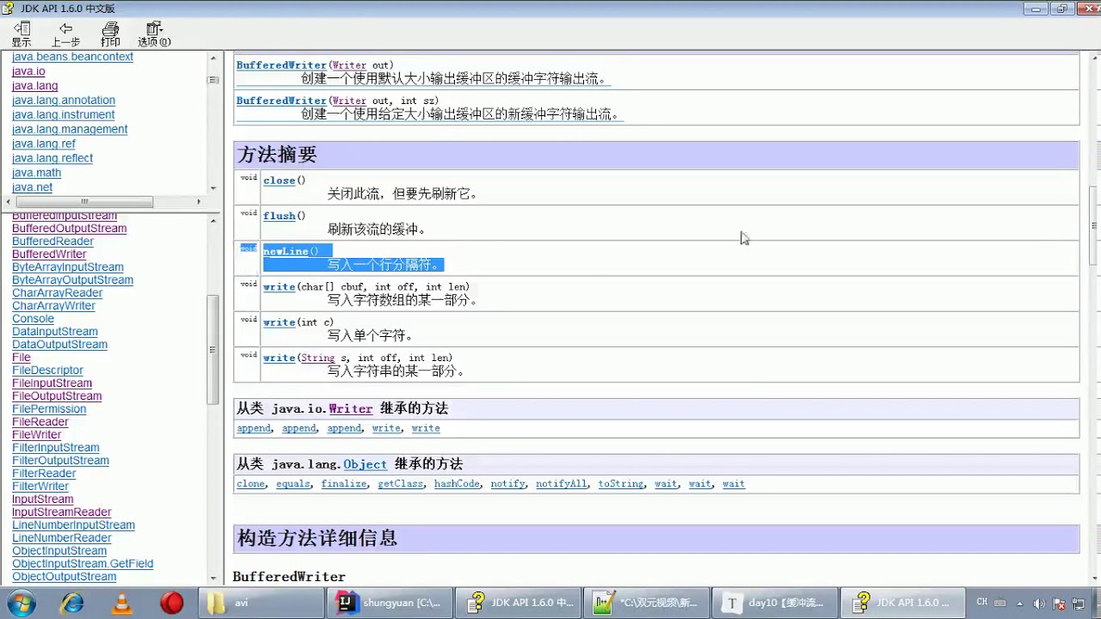Click the red recorder icon in the taskbar

(x=172, y=603)
